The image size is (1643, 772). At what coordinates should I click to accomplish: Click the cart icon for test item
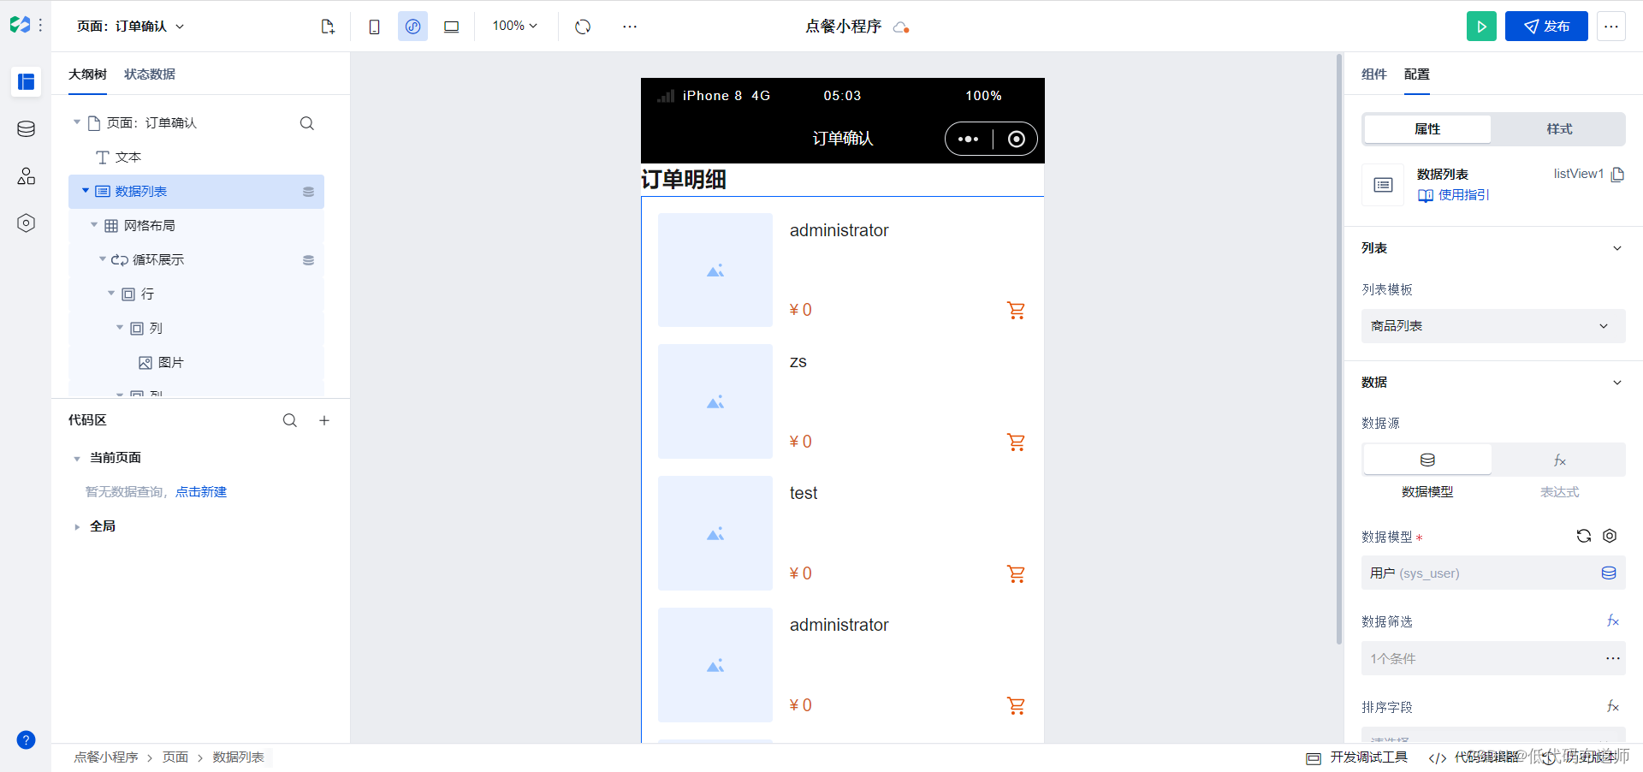click(x=1016, y=573)
